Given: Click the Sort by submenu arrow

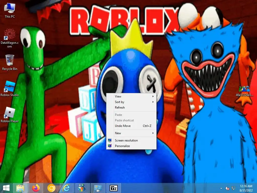Looking at the screenshot, I should click(153, 102).
